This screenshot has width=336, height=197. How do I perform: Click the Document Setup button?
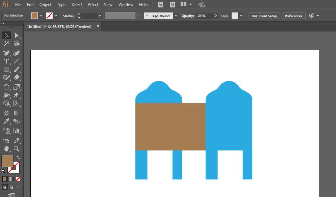pyautogui.click(x=264, y=16)
